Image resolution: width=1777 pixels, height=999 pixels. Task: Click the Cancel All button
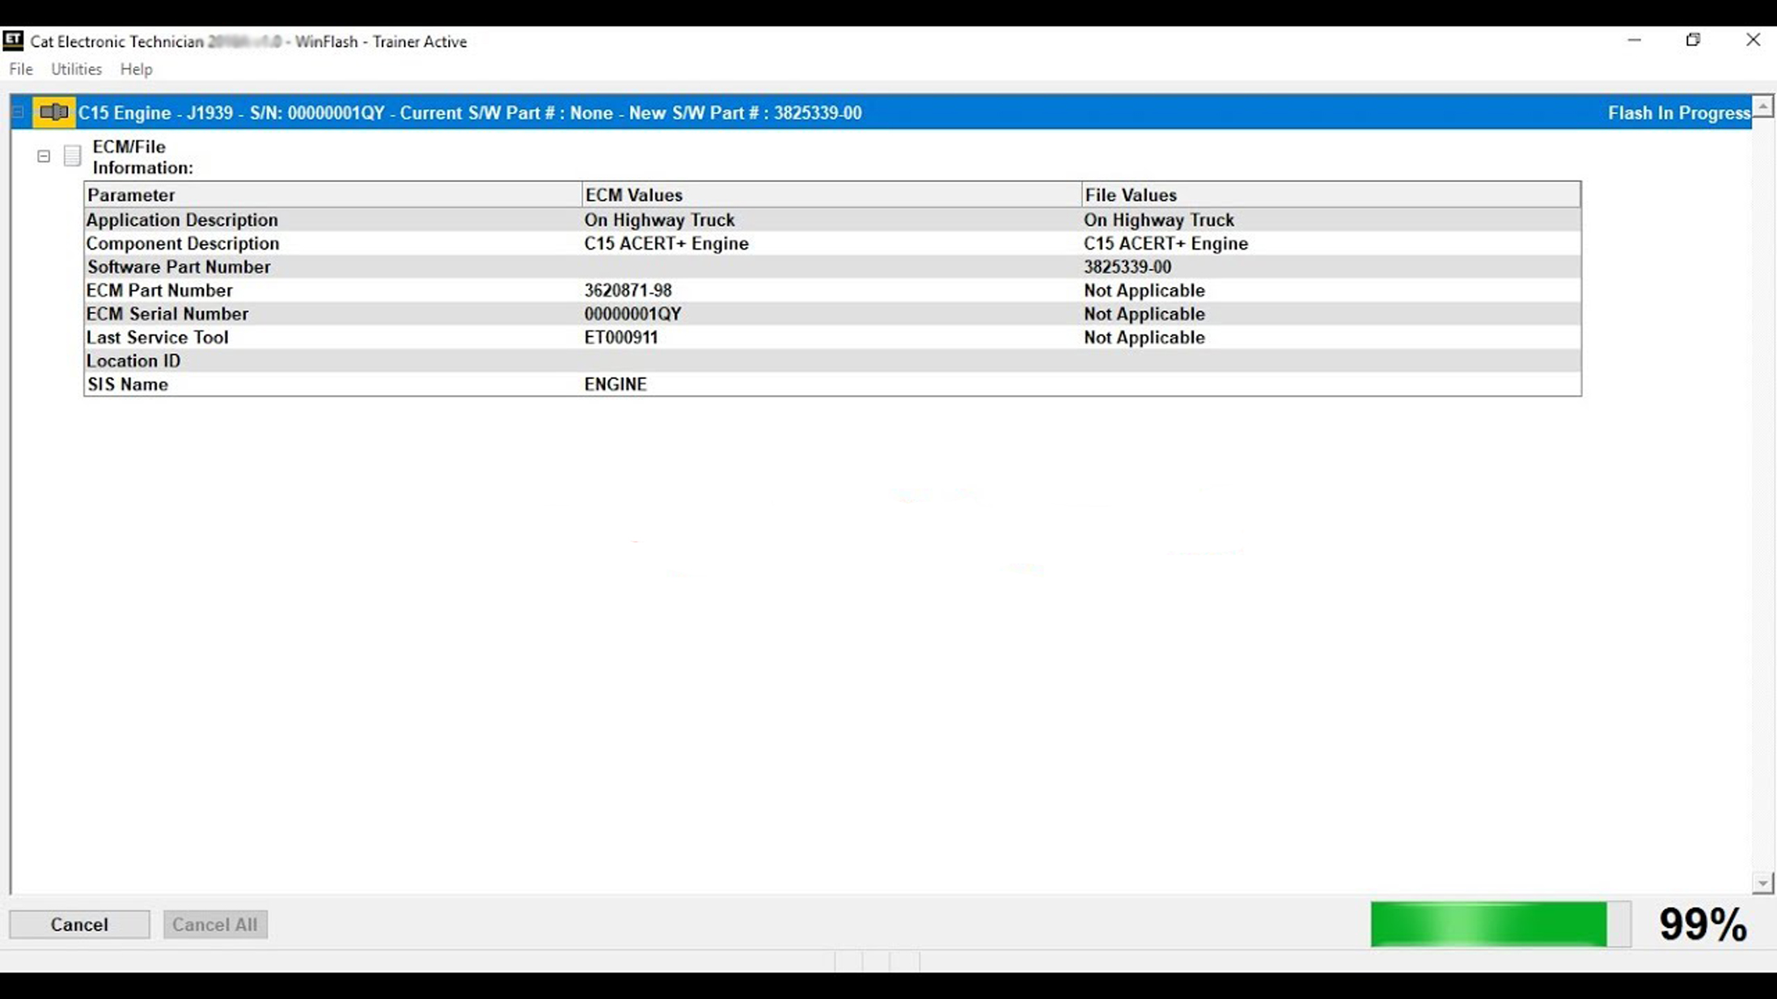pos(214,924)
